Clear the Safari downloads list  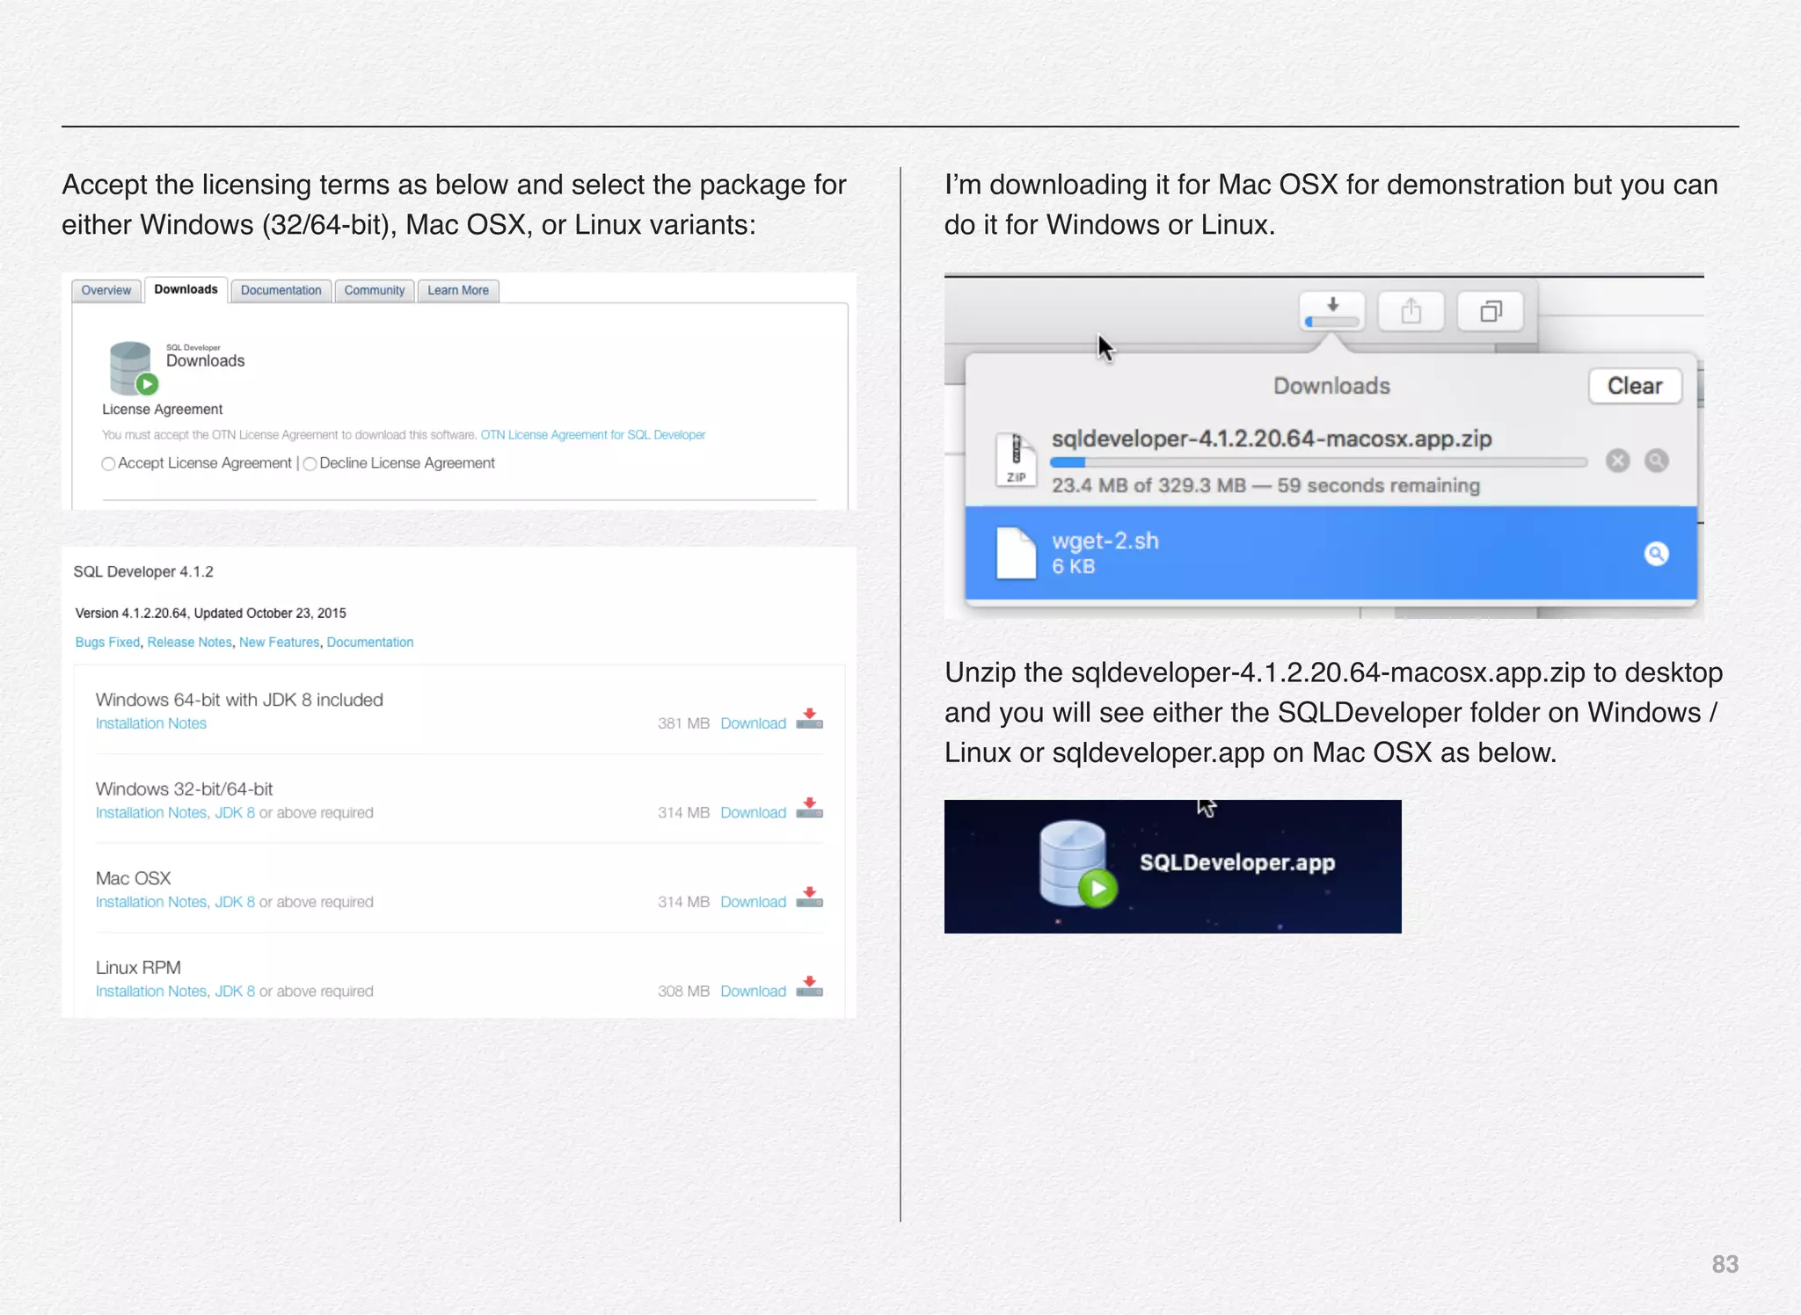[x=1635, y=386]
